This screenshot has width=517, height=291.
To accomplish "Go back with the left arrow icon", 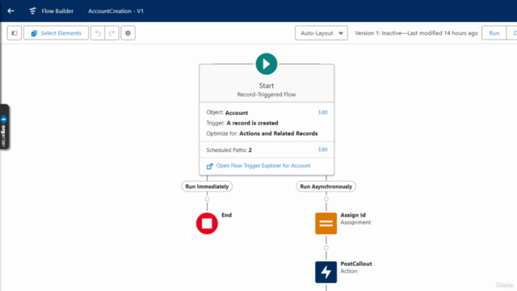I will click(x=11, y=11).
